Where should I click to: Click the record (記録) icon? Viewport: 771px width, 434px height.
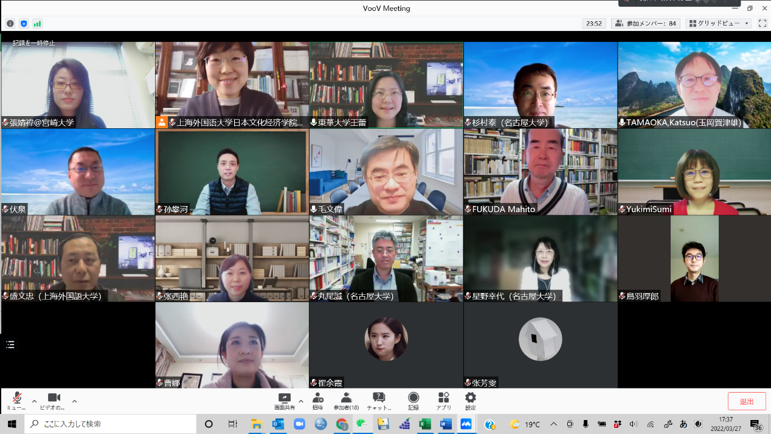[x=413, y=401]
